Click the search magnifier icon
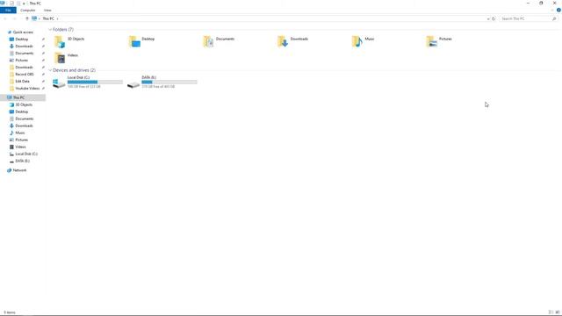The width and height of the screenshot is (562, 316). point(554,18)
